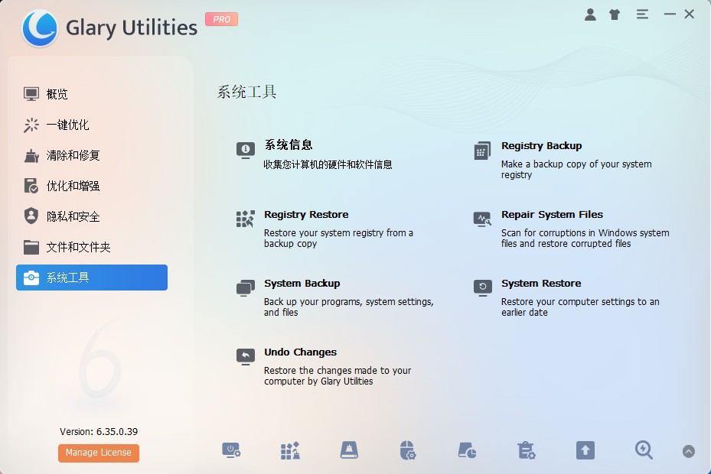The image size is (711, 474).
Task: Click the Repair System Files icon
Action: tap(482, 219)
